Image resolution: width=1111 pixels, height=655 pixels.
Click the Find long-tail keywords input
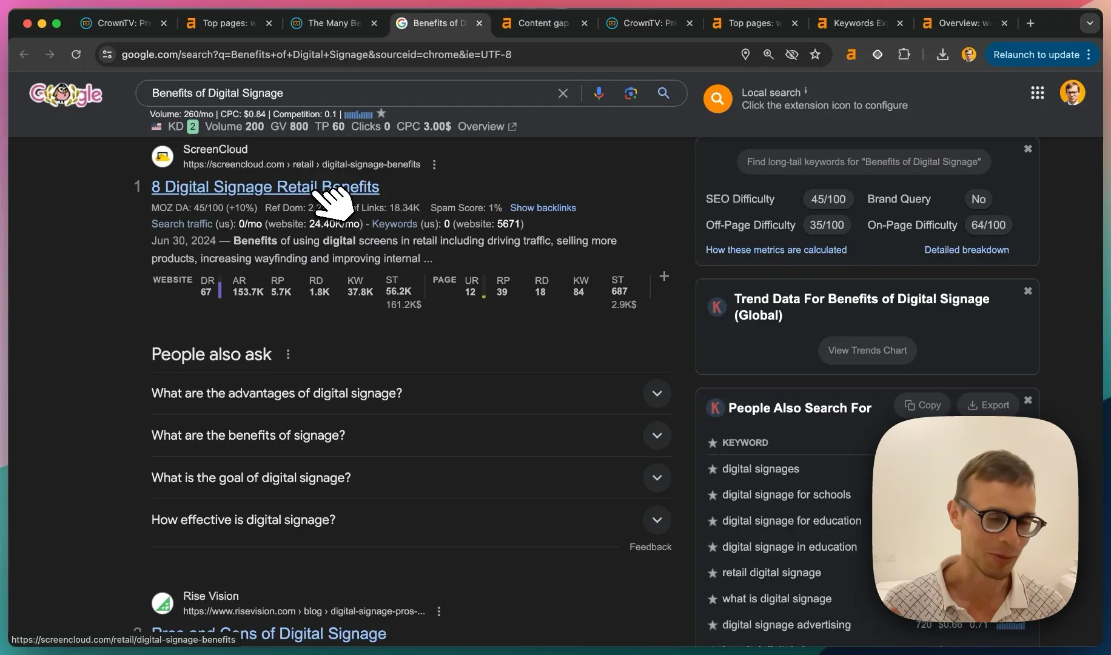coord(864,162)
